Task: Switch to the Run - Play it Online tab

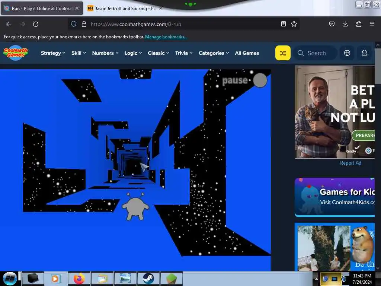Action: point(42,8)
